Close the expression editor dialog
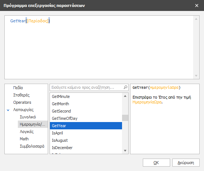Screen dimensions: 204x171 point(197,5)
